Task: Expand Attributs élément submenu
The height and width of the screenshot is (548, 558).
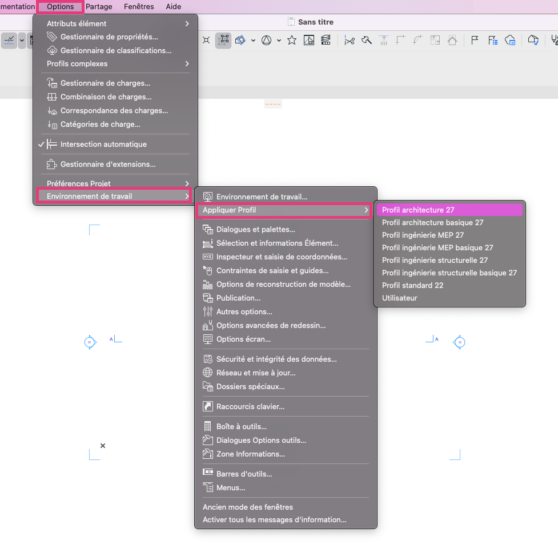Action: point(116,24)
